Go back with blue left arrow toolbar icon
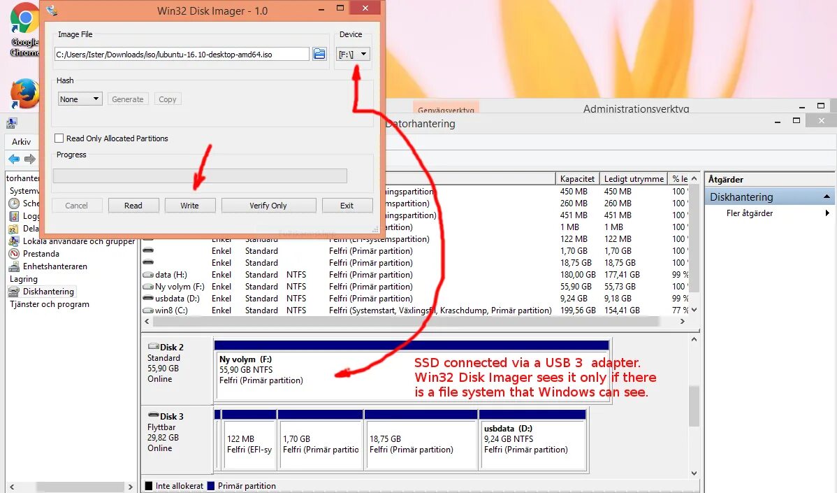837x493 pixels. [14, 159]
